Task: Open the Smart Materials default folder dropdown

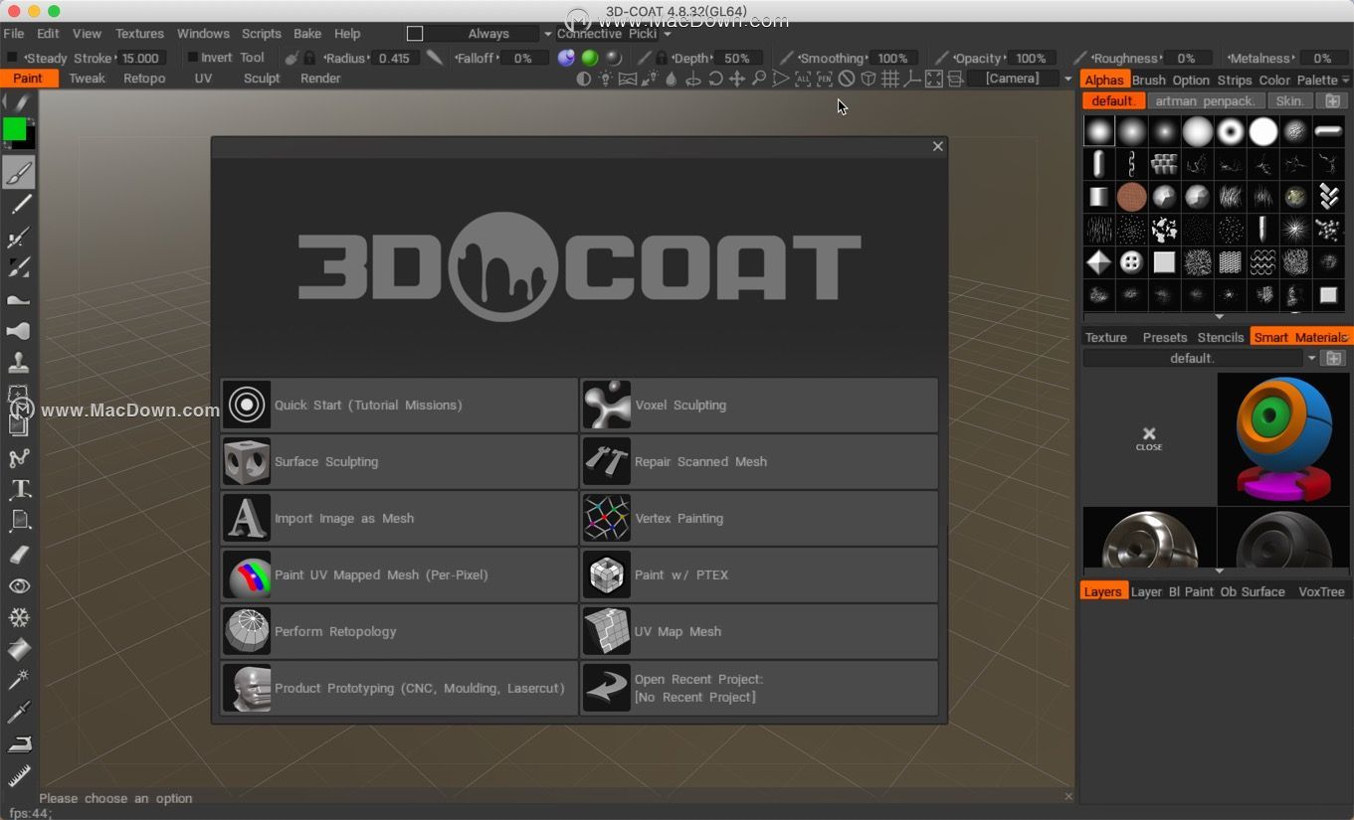Action: click(x=1311, y=358)
